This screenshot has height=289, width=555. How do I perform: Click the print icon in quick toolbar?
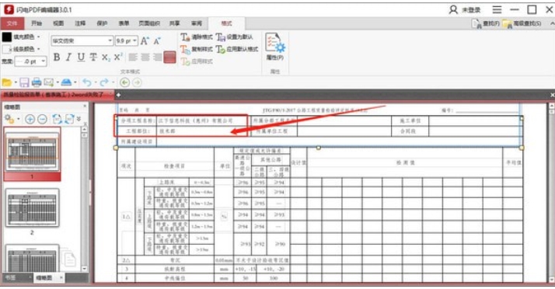(x=37, y=83)
